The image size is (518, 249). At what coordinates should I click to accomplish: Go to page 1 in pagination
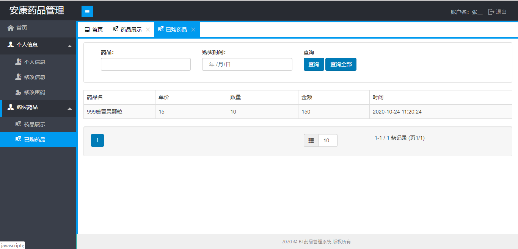click(x=97, y=140)
